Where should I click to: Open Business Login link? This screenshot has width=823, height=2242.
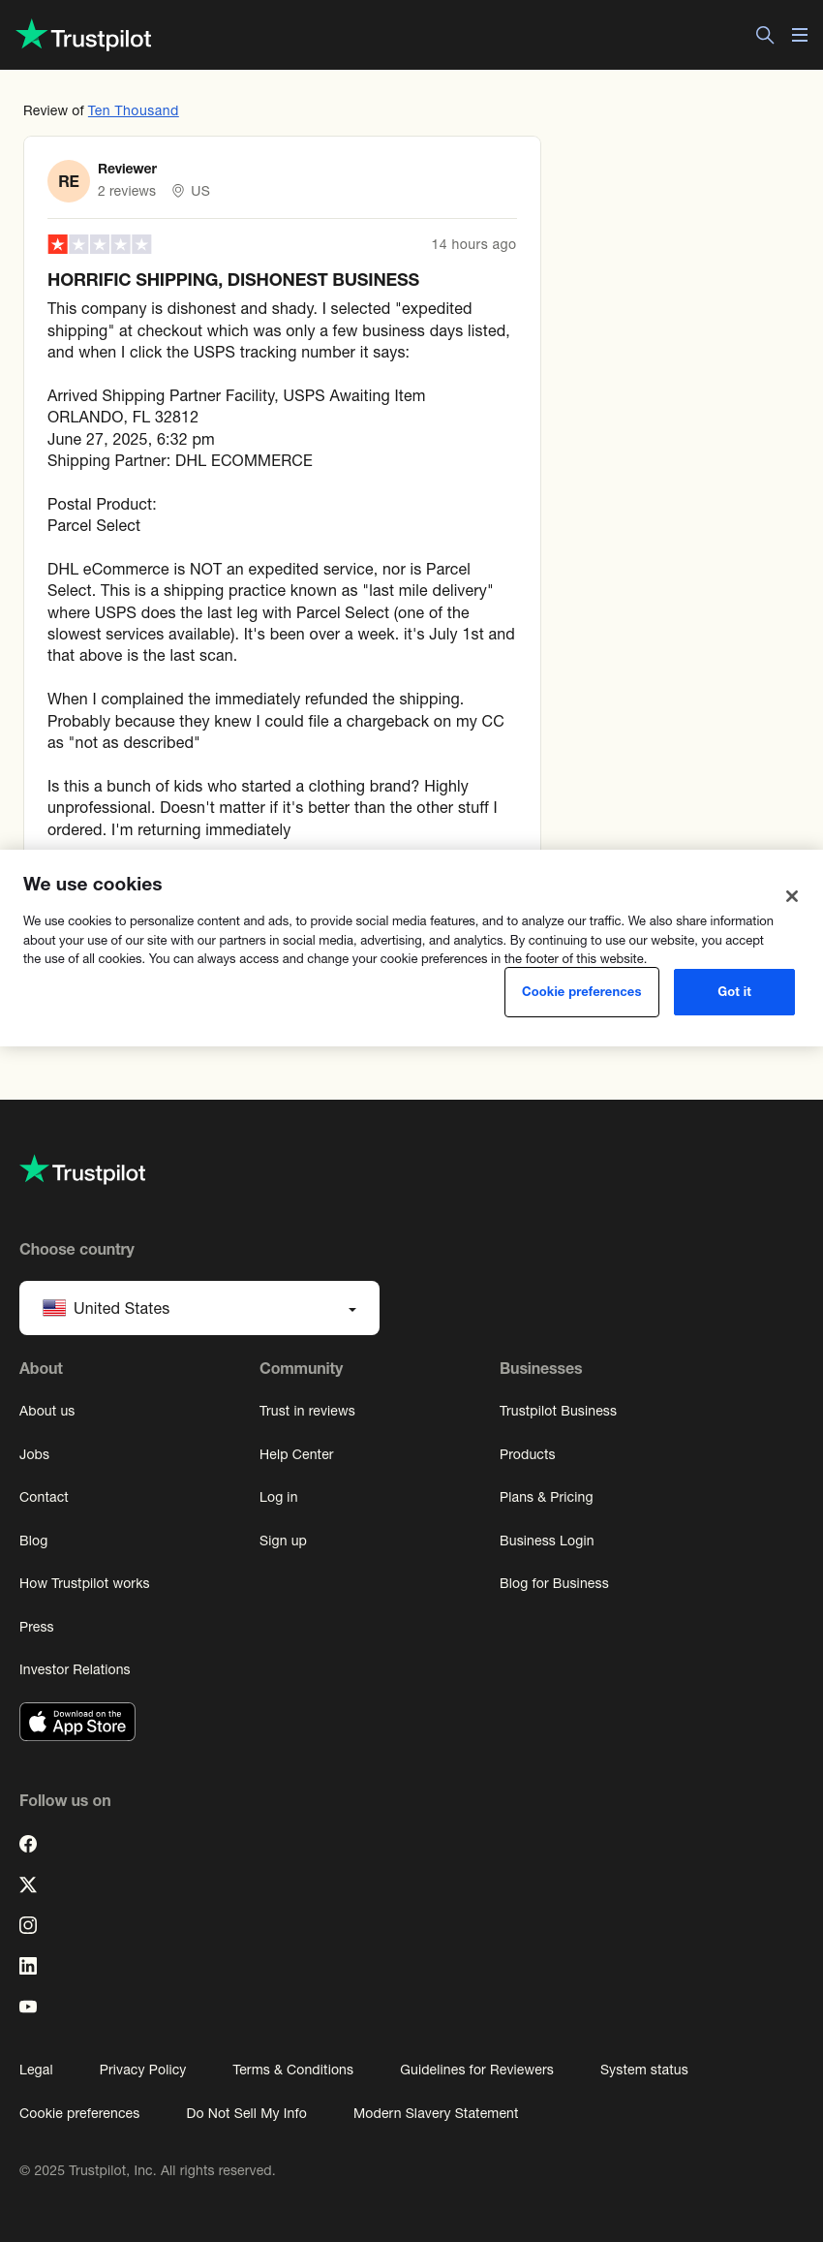tap(547, 1541)
